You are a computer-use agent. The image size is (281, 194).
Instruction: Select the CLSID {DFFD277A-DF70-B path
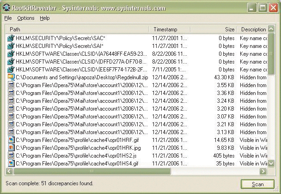[x=81, y=62]
